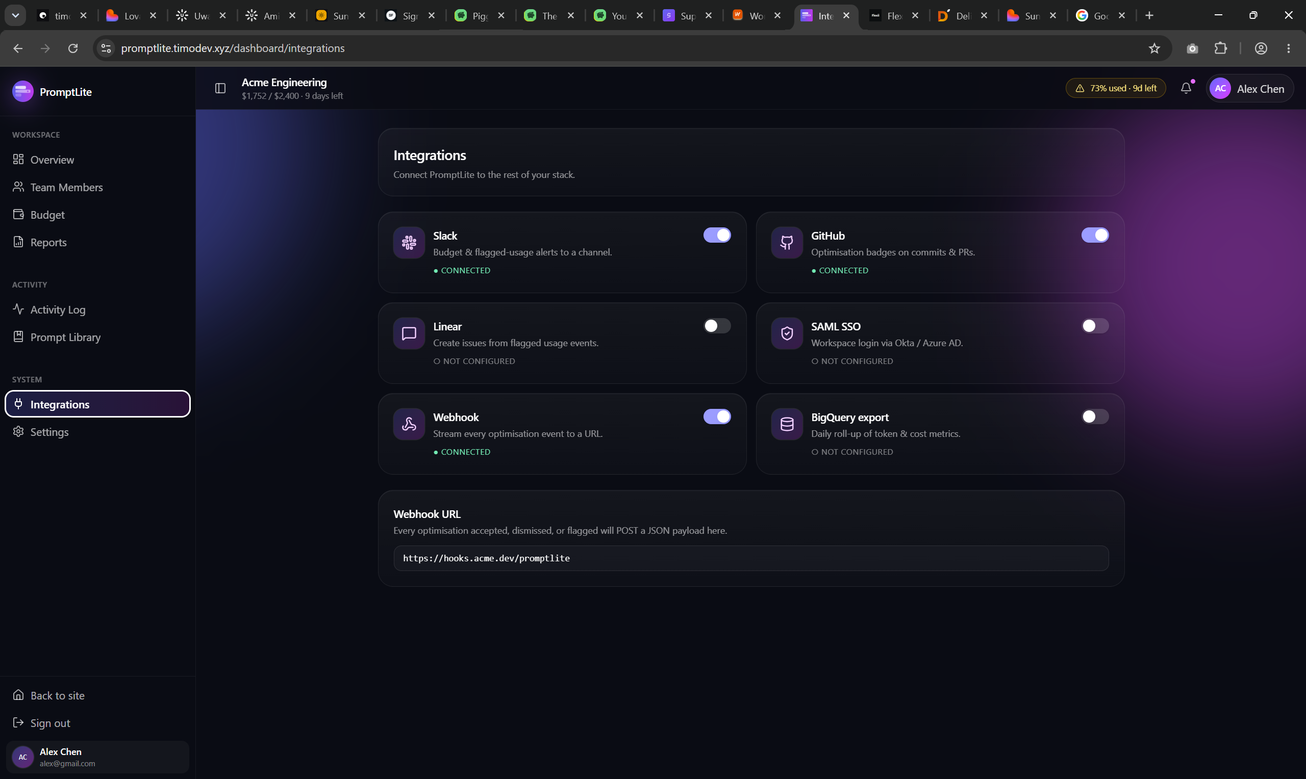Image resolution: width=1306 pixels, height=779 pixels.
Task: Click the 73% used budget warning badge
Action: coord(1116,88)
